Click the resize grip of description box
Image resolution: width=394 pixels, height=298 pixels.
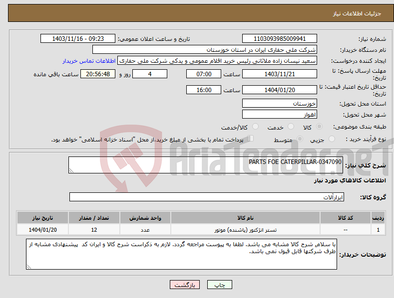[x=71, y=170]
